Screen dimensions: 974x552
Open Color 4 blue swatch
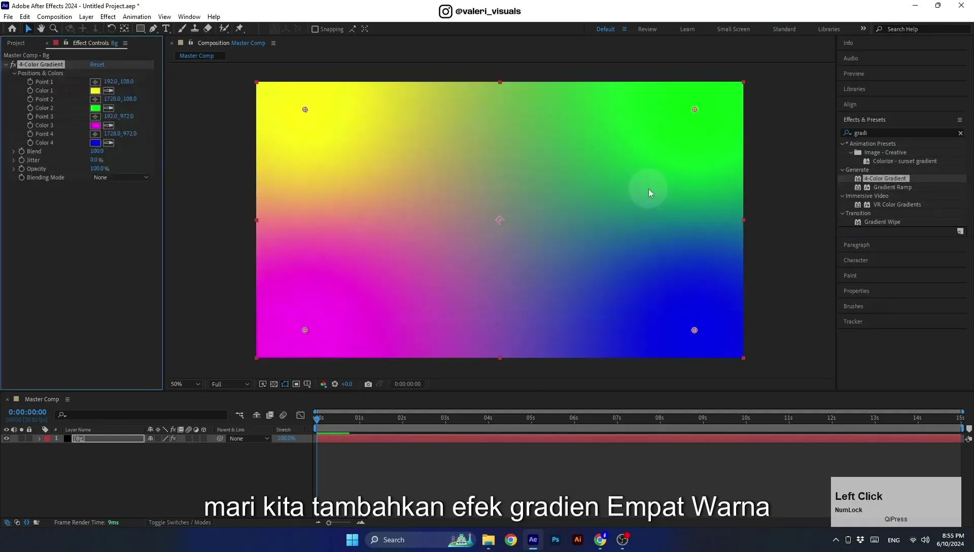(x=95, y=143)
